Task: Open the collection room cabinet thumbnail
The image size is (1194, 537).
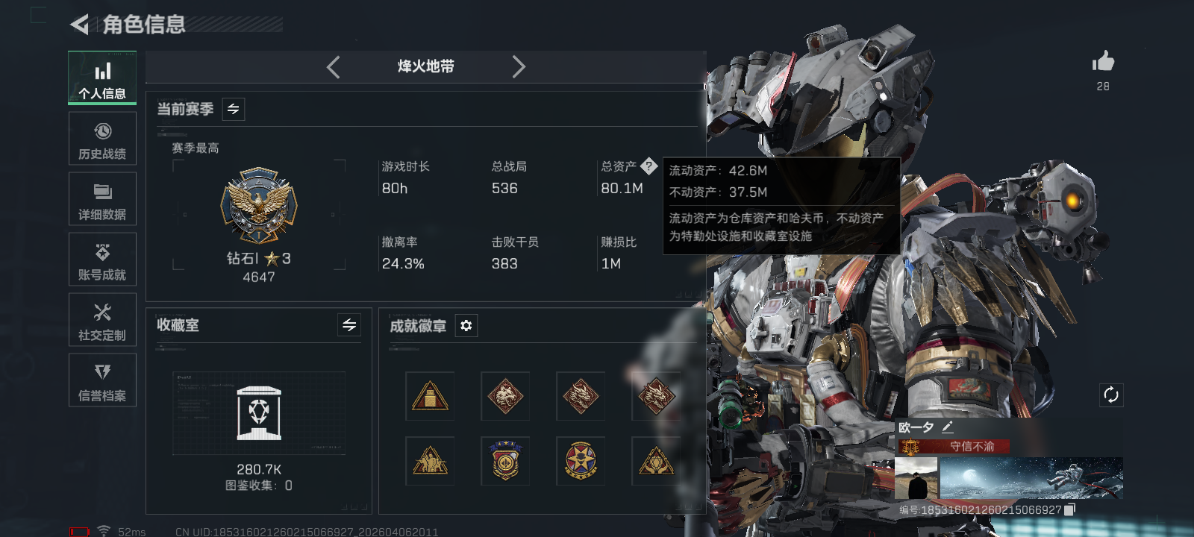Action: tap(259, 413)
